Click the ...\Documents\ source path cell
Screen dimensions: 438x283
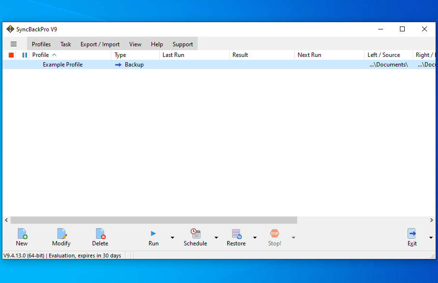pyautogui.click(x=389, y=65)
